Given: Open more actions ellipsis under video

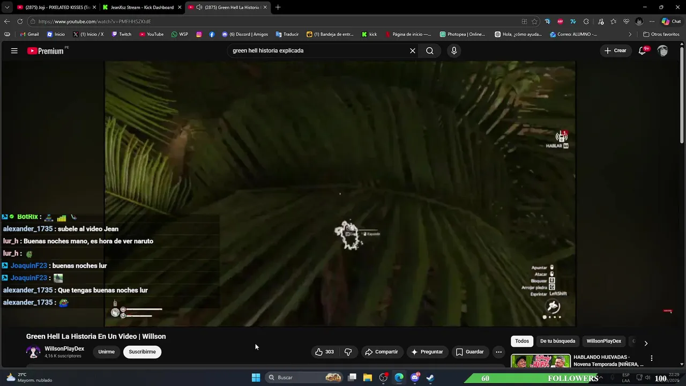Looking at the screenshot, I should [x=499, y=352].
